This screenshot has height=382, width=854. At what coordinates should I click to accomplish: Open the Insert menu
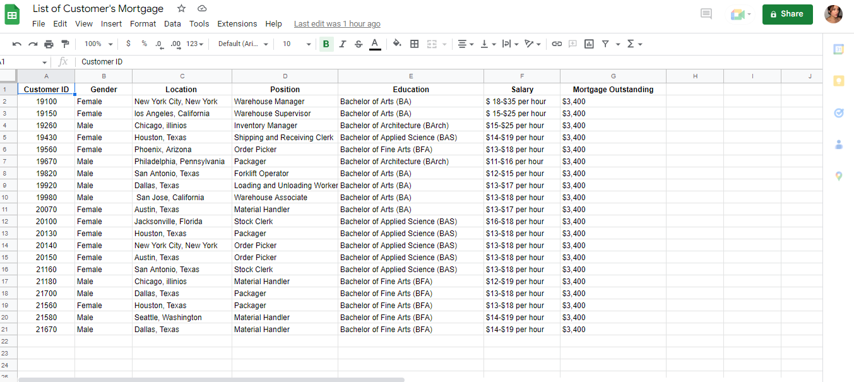[111, 24]
